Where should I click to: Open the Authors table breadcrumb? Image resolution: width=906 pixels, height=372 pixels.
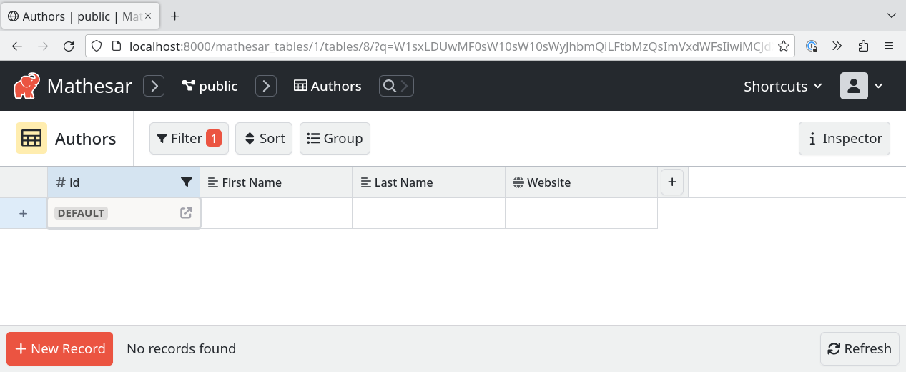pos(328,86)
